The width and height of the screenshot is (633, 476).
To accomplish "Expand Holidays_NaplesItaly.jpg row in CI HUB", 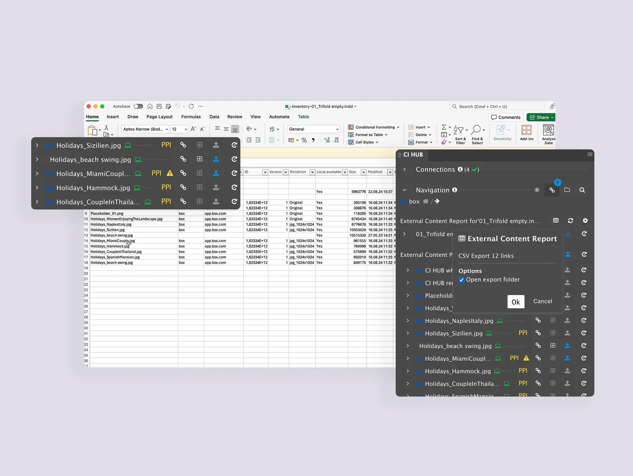I will coord(408,321).
